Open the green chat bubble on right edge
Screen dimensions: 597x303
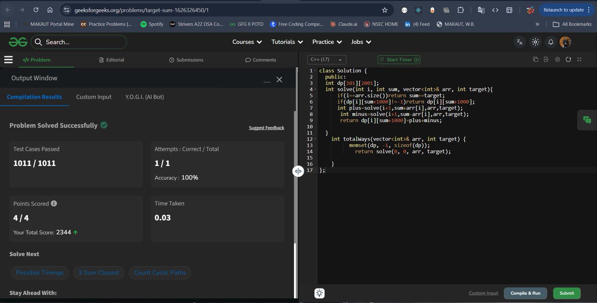[587, 120]
